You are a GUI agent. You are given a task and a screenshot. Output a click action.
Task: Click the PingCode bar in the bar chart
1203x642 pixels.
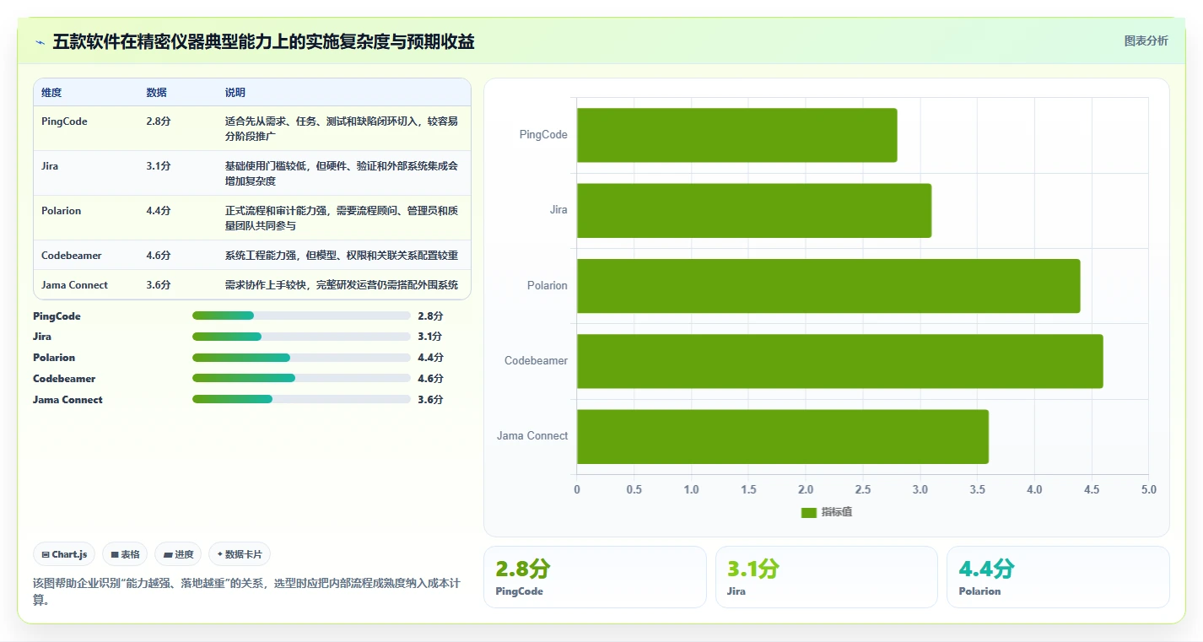(736, 135)
